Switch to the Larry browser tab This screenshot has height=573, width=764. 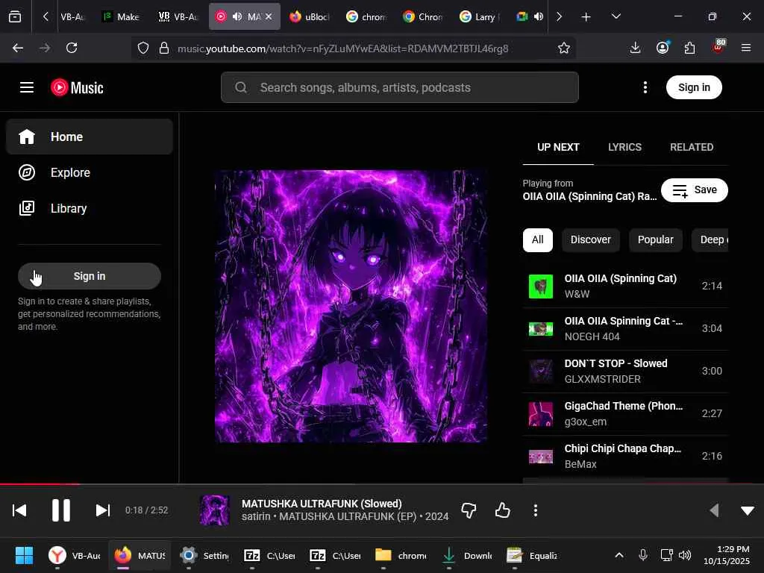tap(480, 16)
